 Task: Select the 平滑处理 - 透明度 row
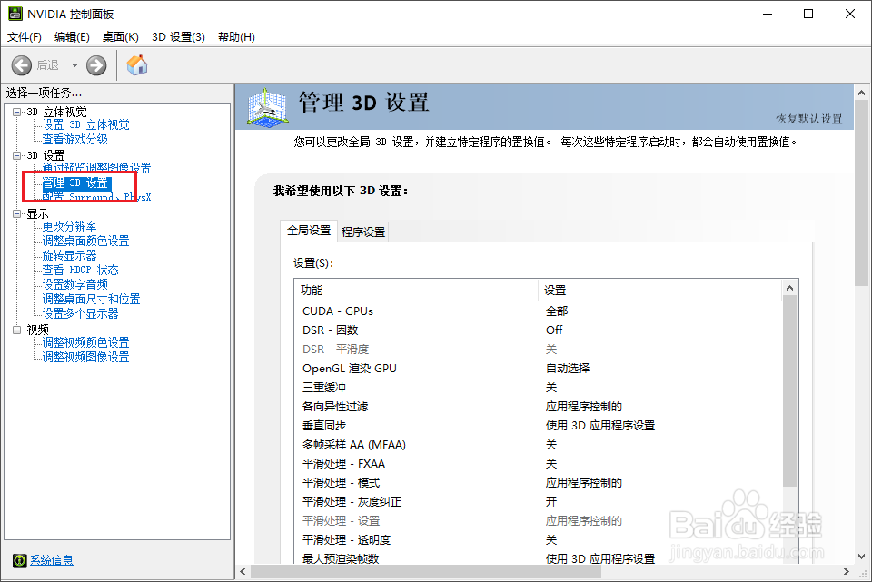(x=538, y=539)
